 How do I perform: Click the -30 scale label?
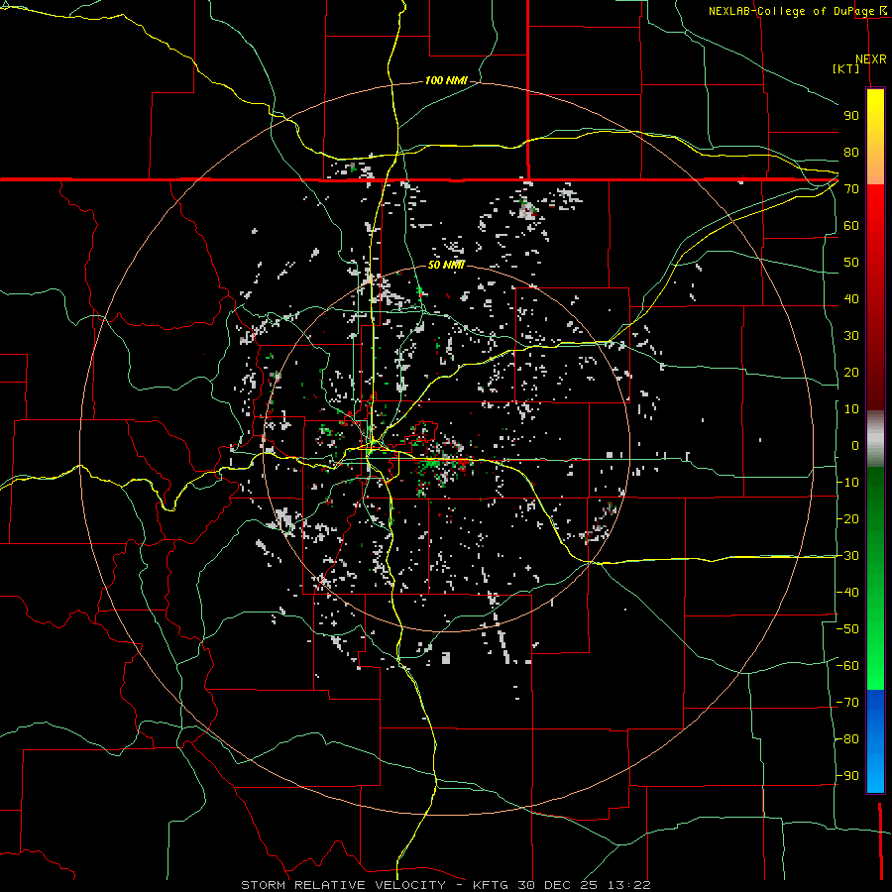tap(847, 556)
